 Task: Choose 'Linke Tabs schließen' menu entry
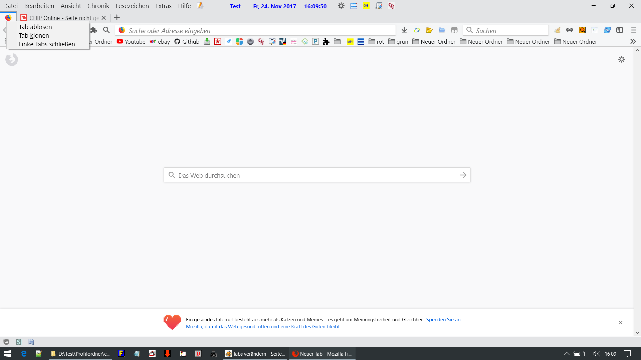(x=47, y=44)
